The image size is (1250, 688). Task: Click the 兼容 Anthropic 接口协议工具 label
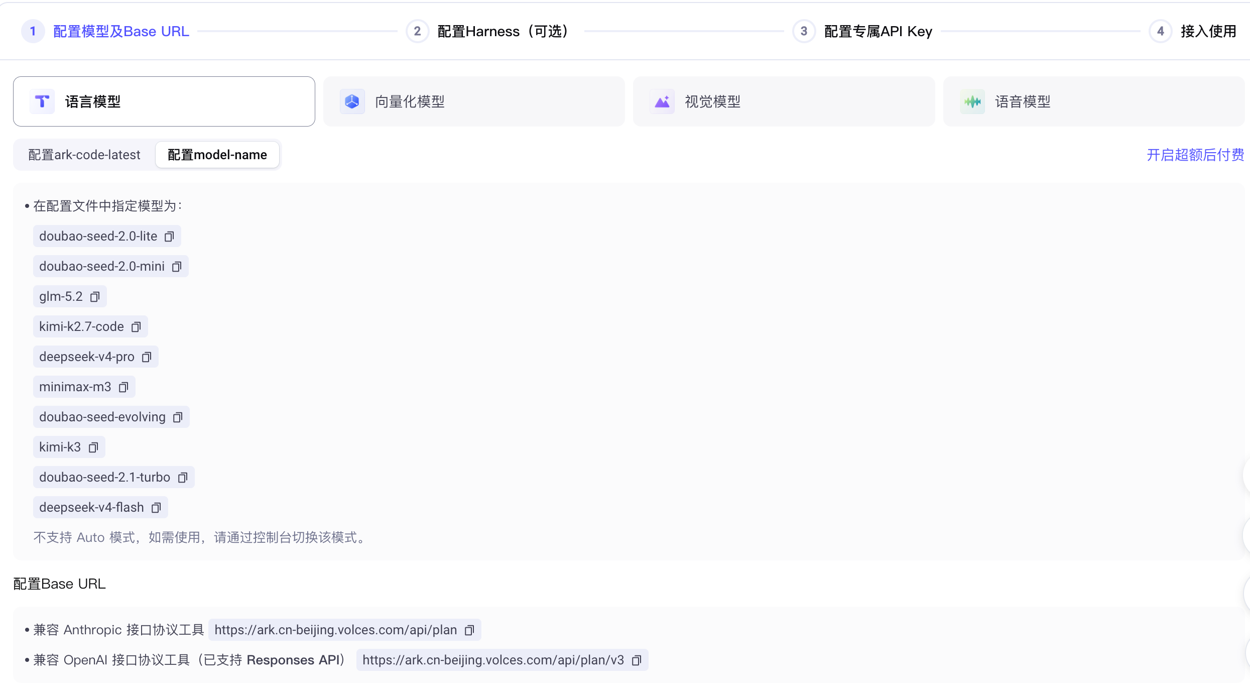click(x=118, y=630)
